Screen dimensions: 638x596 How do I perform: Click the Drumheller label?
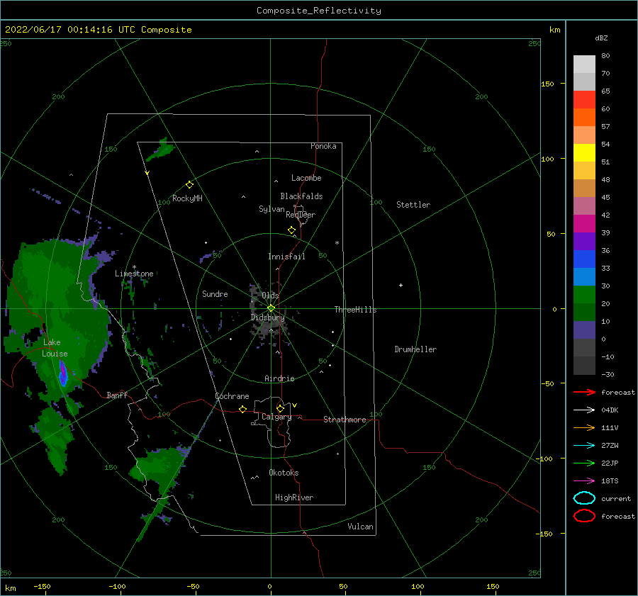[x=415, y=349]
